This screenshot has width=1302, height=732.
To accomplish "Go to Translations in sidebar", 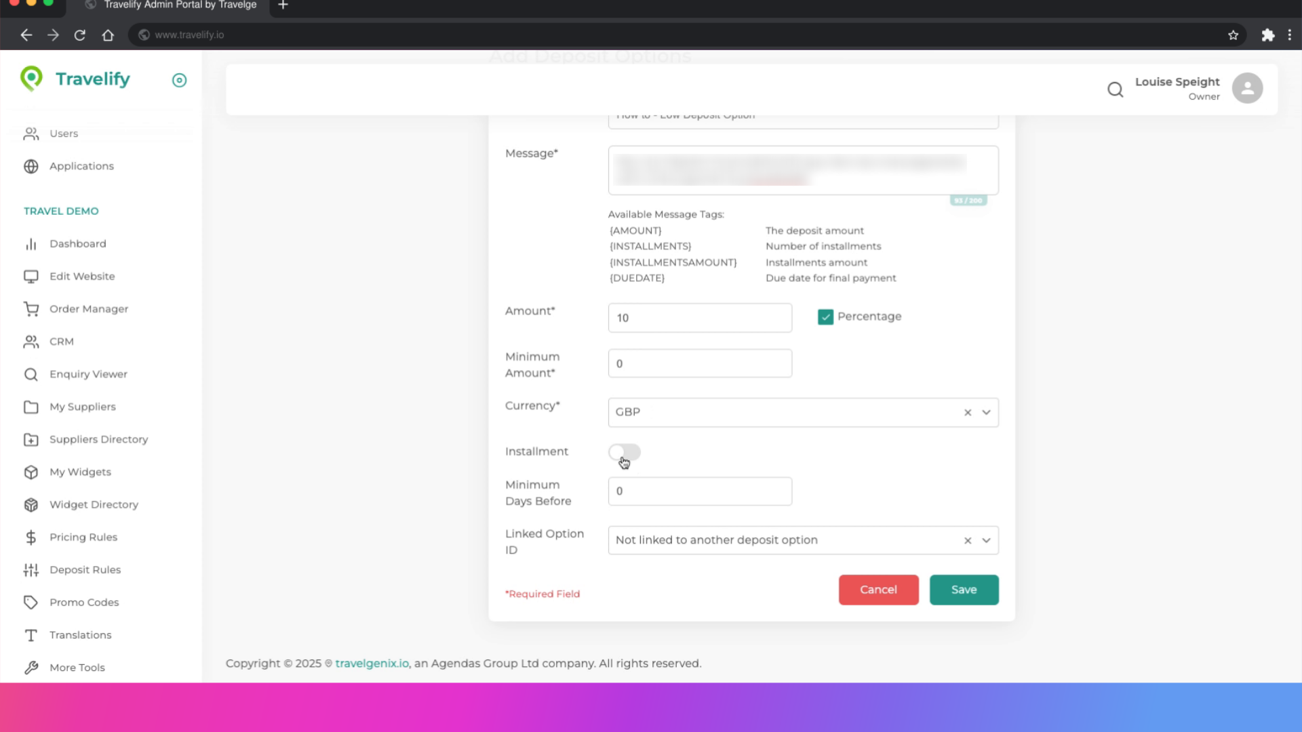I will (80, 635).
